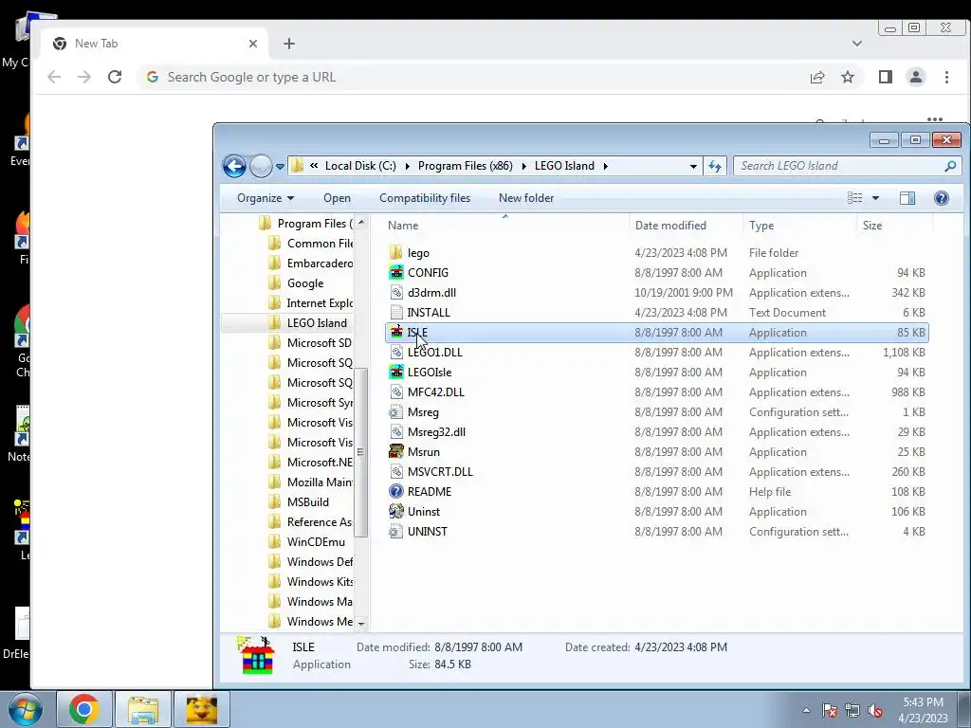The width and height of the screenshot is (971, 728).
Task: Click Local Disk (C:) in address bar
Action: point(360,166)
